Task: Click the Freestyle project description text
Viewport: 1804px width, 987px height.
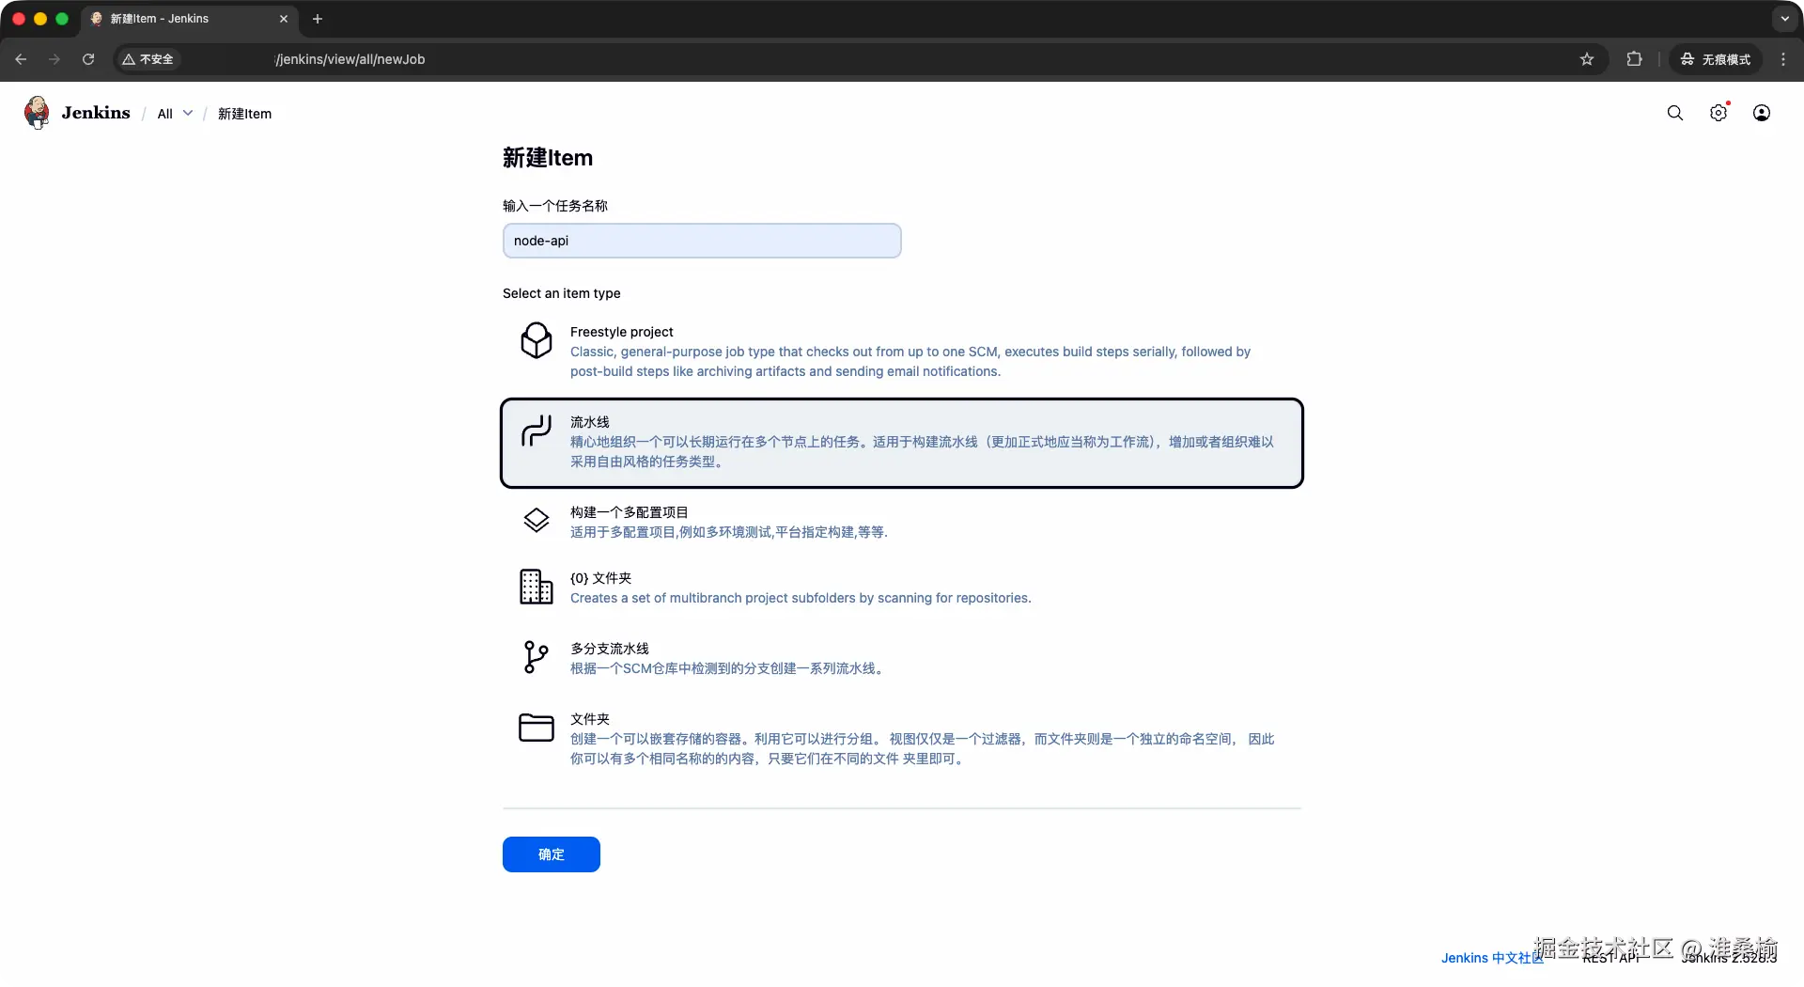Action: click(x=910, y=362)
